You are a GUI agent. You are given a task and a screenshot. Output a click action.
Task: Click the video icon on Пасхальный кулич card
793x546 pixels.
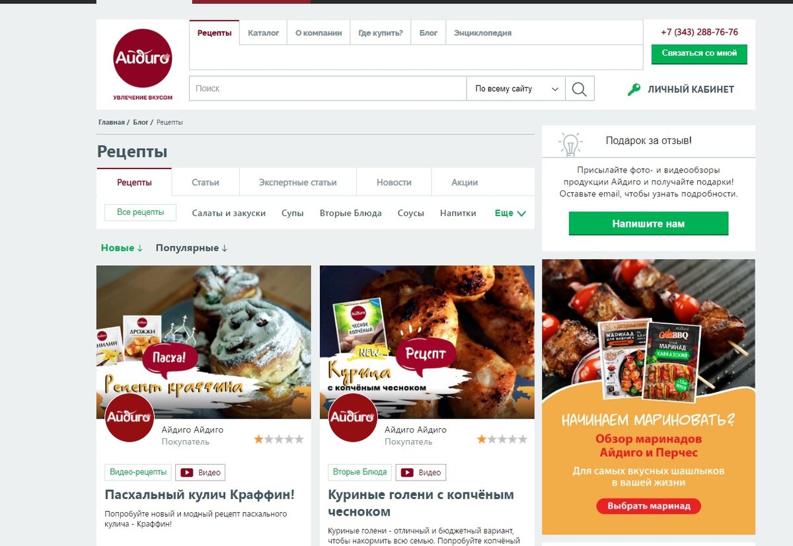pos(188,473)
